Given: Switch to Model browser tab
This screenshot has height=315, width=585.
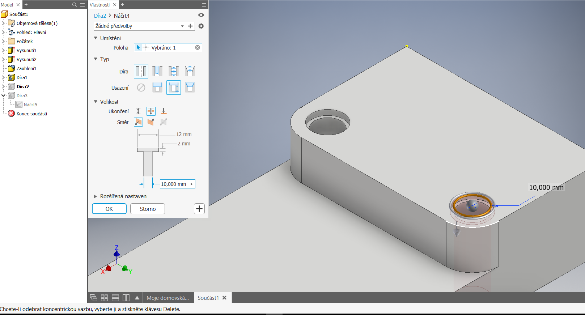Looking at the screenshot, I should pyautogui.click(x=7, y=5).
